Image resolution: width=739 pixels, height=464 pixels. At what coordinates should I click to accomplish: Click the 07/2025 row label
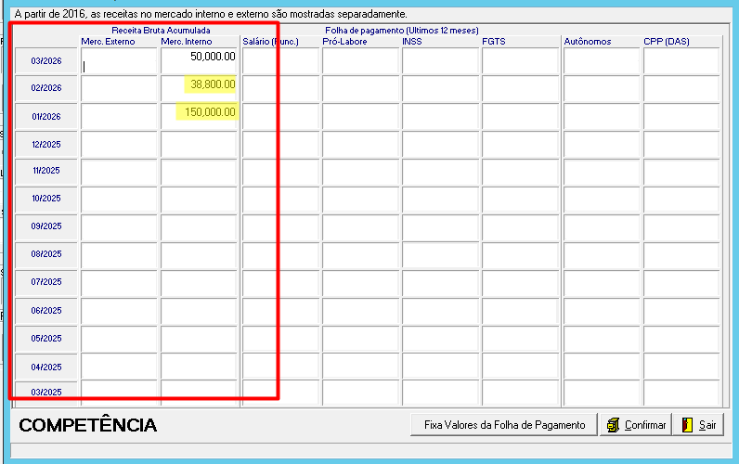pyautogui.click(x=46, y=282)
